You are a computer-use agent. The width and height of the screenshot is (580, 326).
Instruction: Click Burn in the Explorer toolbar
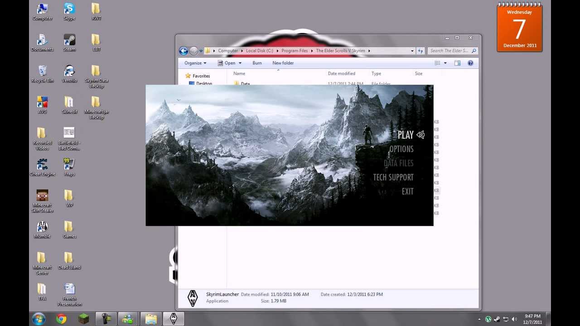click(257, 63)
